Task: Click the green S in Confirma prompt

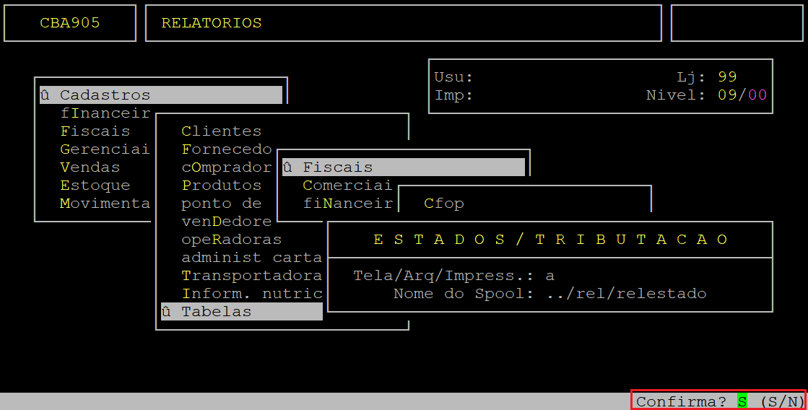Action: (742, 401)
